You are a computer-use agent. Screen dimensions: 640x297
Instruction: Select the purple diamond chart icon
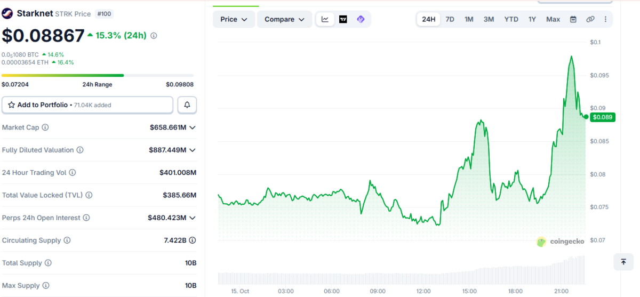tap(361, 19)
